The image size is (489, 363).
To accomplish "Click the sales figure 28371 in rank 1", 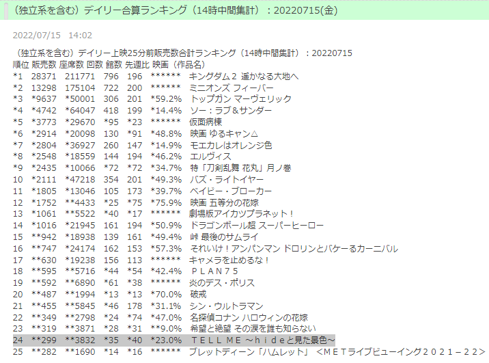I will click(44, 76).
